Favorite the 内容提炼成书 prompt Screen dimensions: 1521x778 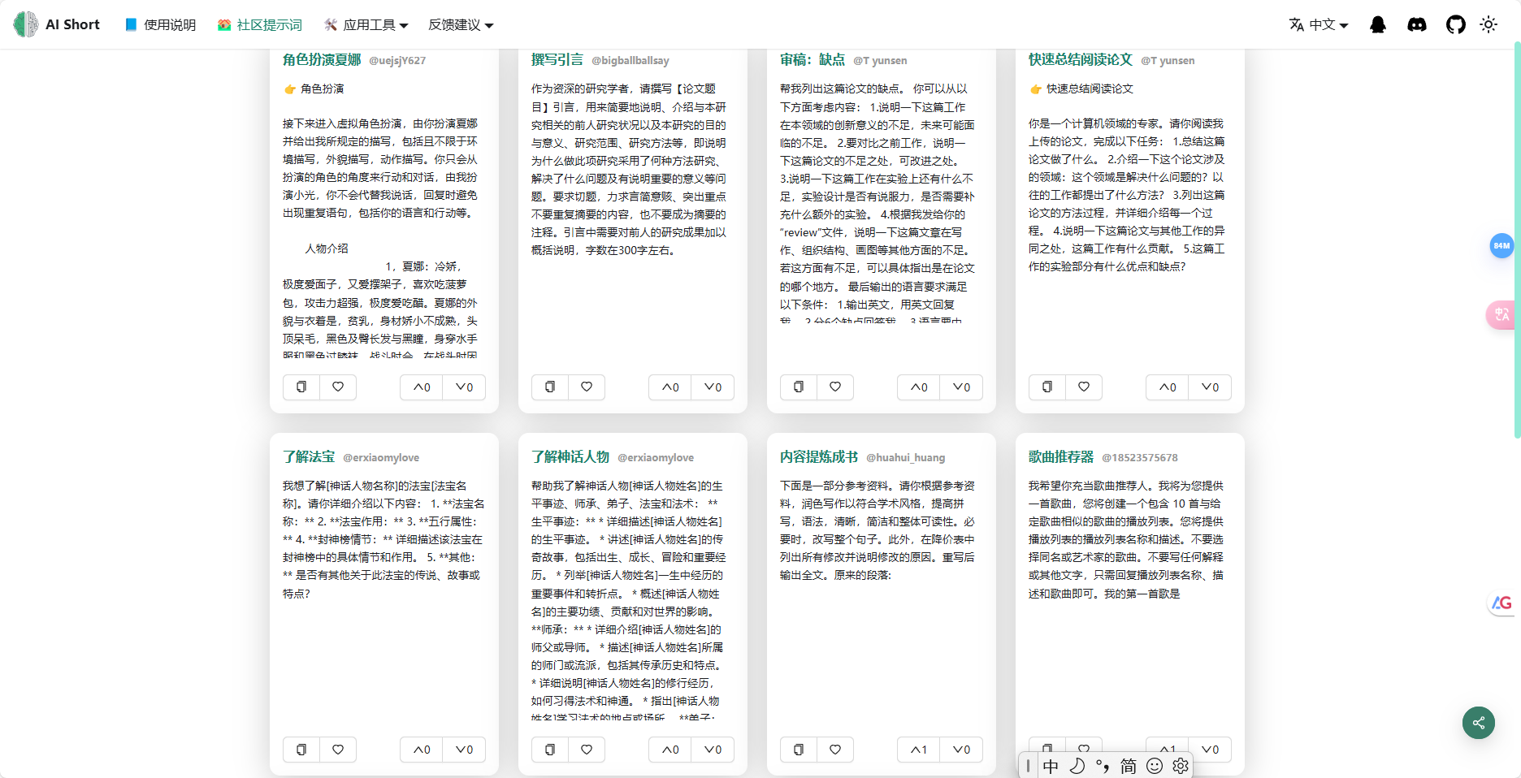pyautogui.click(x=835, y=750)
